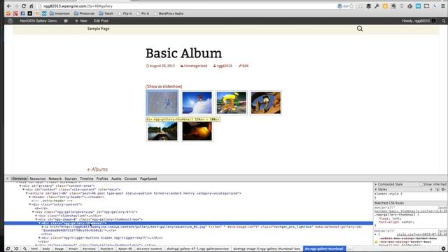The width and height of the screenshot is (448, 252).
Task: Click the Show as slideshow link
Action: [164, 86]
